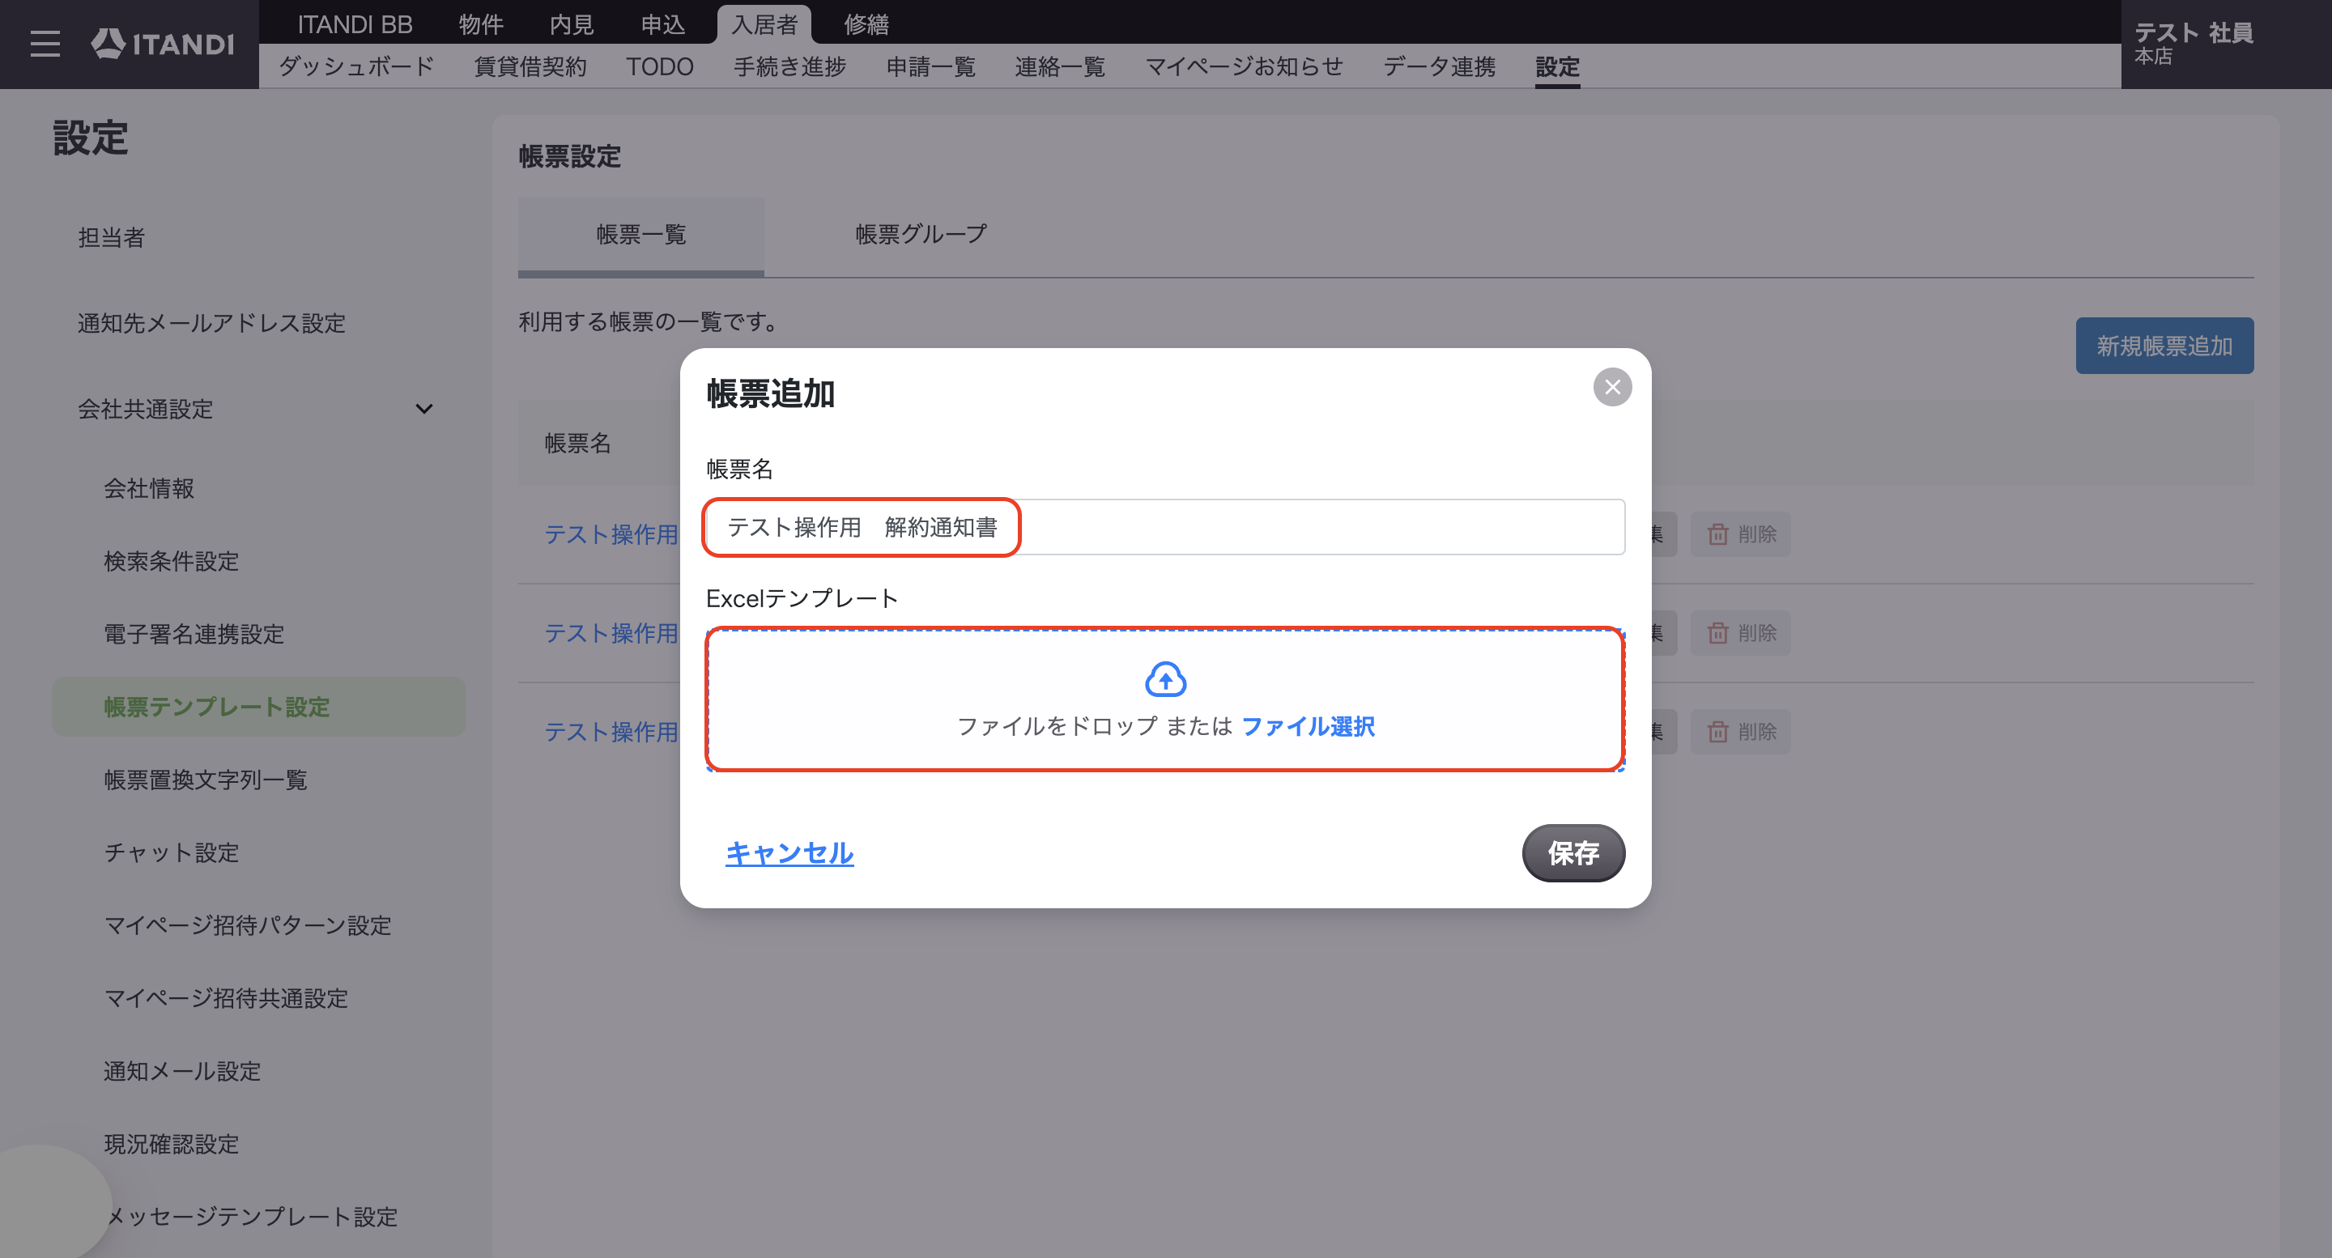Select 現況確認設定 in sidebar

click(x=172, y=1144)
